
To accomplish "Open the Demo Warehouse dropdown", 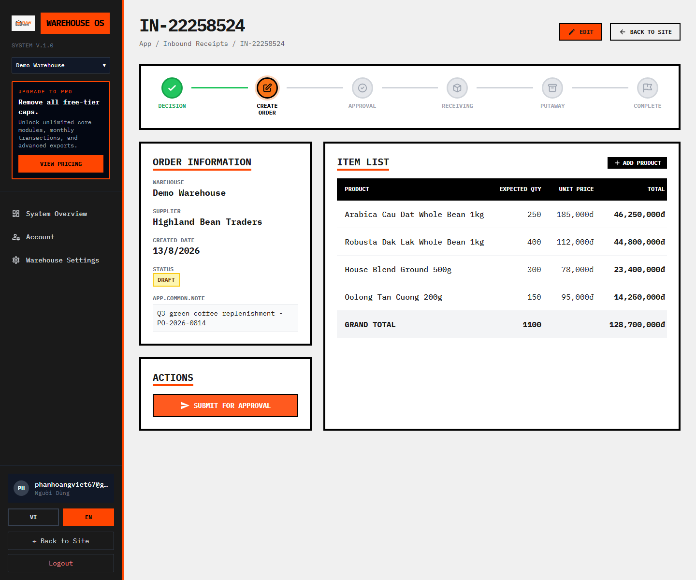I will pyautogui.click(x=61, y=65).
